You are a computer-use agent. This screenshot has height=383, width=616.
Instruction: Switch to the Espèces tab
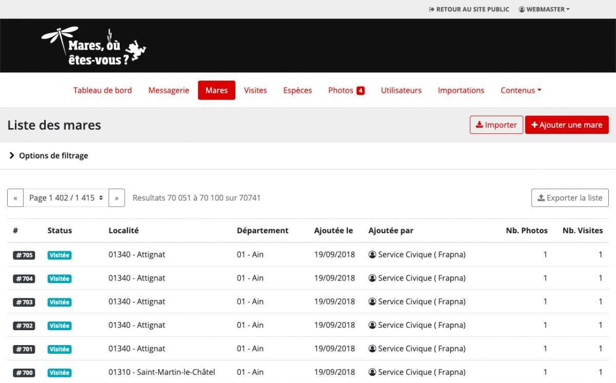297,90
